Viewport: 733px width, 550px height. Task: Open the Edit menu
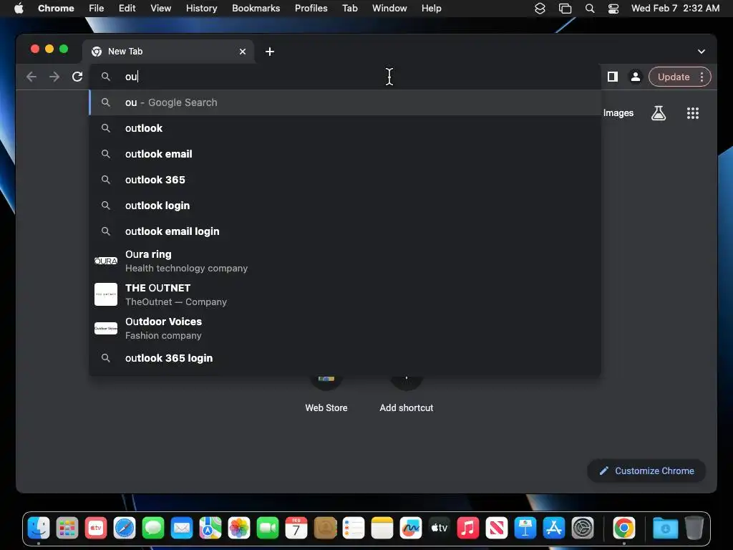tap(127, 9)
